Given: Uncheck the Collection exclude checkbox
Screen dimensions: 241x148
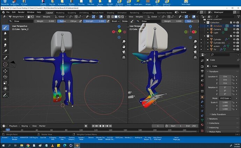Looking at the screenshot, I should pos(231,23).
